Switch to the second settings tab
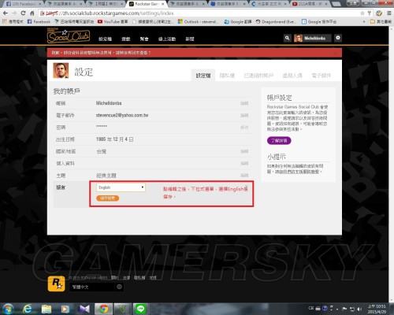394x315 pixels. tap(227, 76)
